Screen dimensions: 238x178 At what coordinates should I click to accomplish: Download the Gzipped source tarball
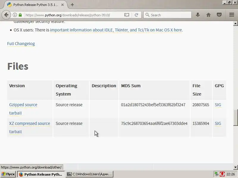tap(23, 109)
